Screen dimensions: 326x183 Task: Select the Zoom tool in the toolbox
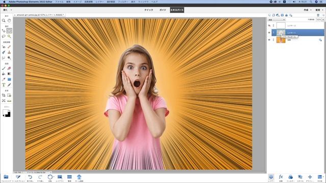pos(4,20)
